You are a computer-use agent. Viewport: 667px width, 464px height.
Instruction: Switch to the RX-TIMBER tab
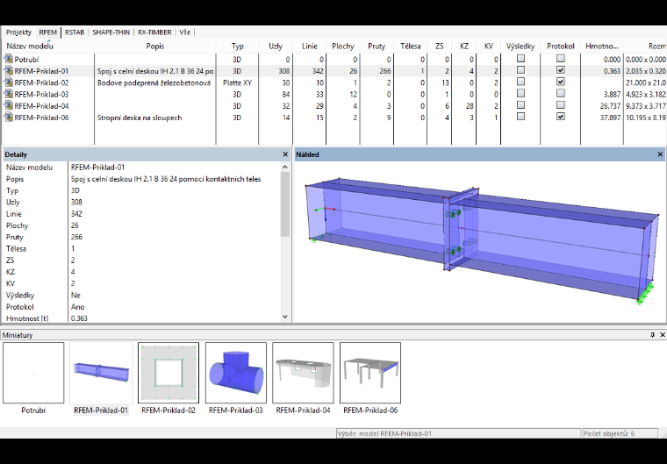[x=154, y=32]
